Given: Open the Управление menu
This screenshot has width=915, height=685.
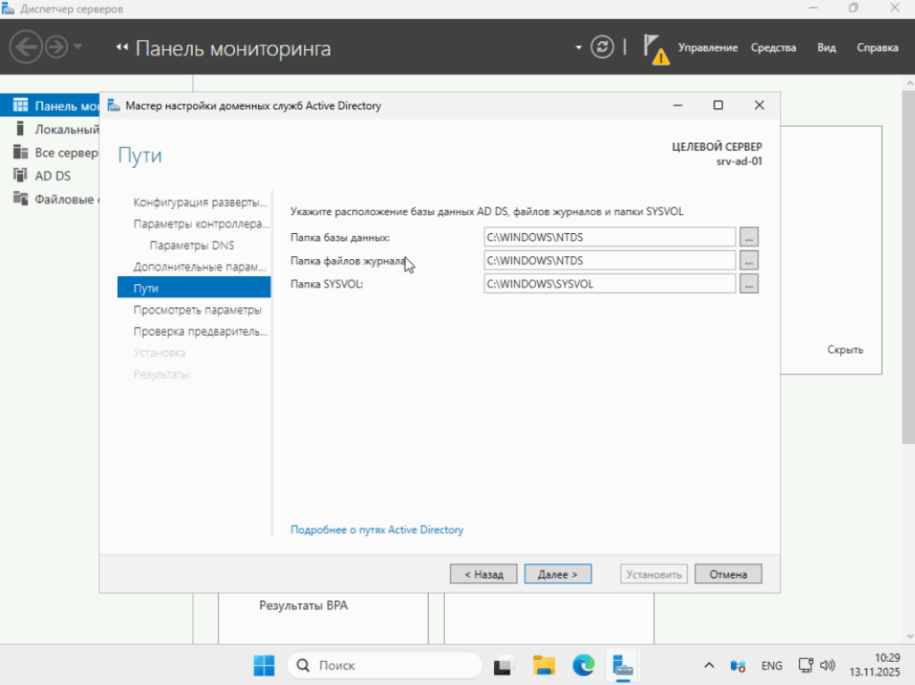Looking at the screenshot, I should click(709, 47).
